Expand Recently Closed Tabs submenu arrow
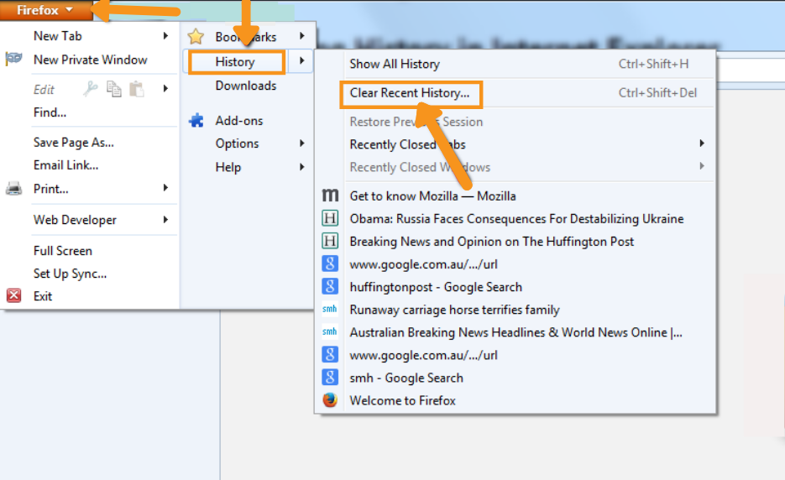 pyautogui.click(x=702, y=143)
